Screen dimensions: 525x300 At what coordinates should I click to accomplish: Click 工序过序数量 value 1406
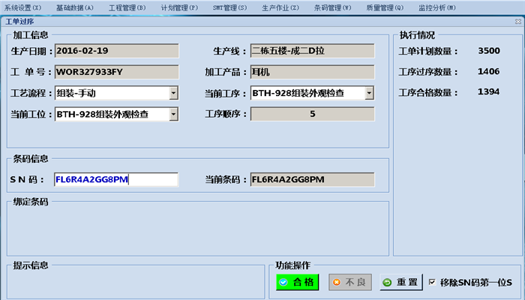pyautogui.click(x=488, y=72)
